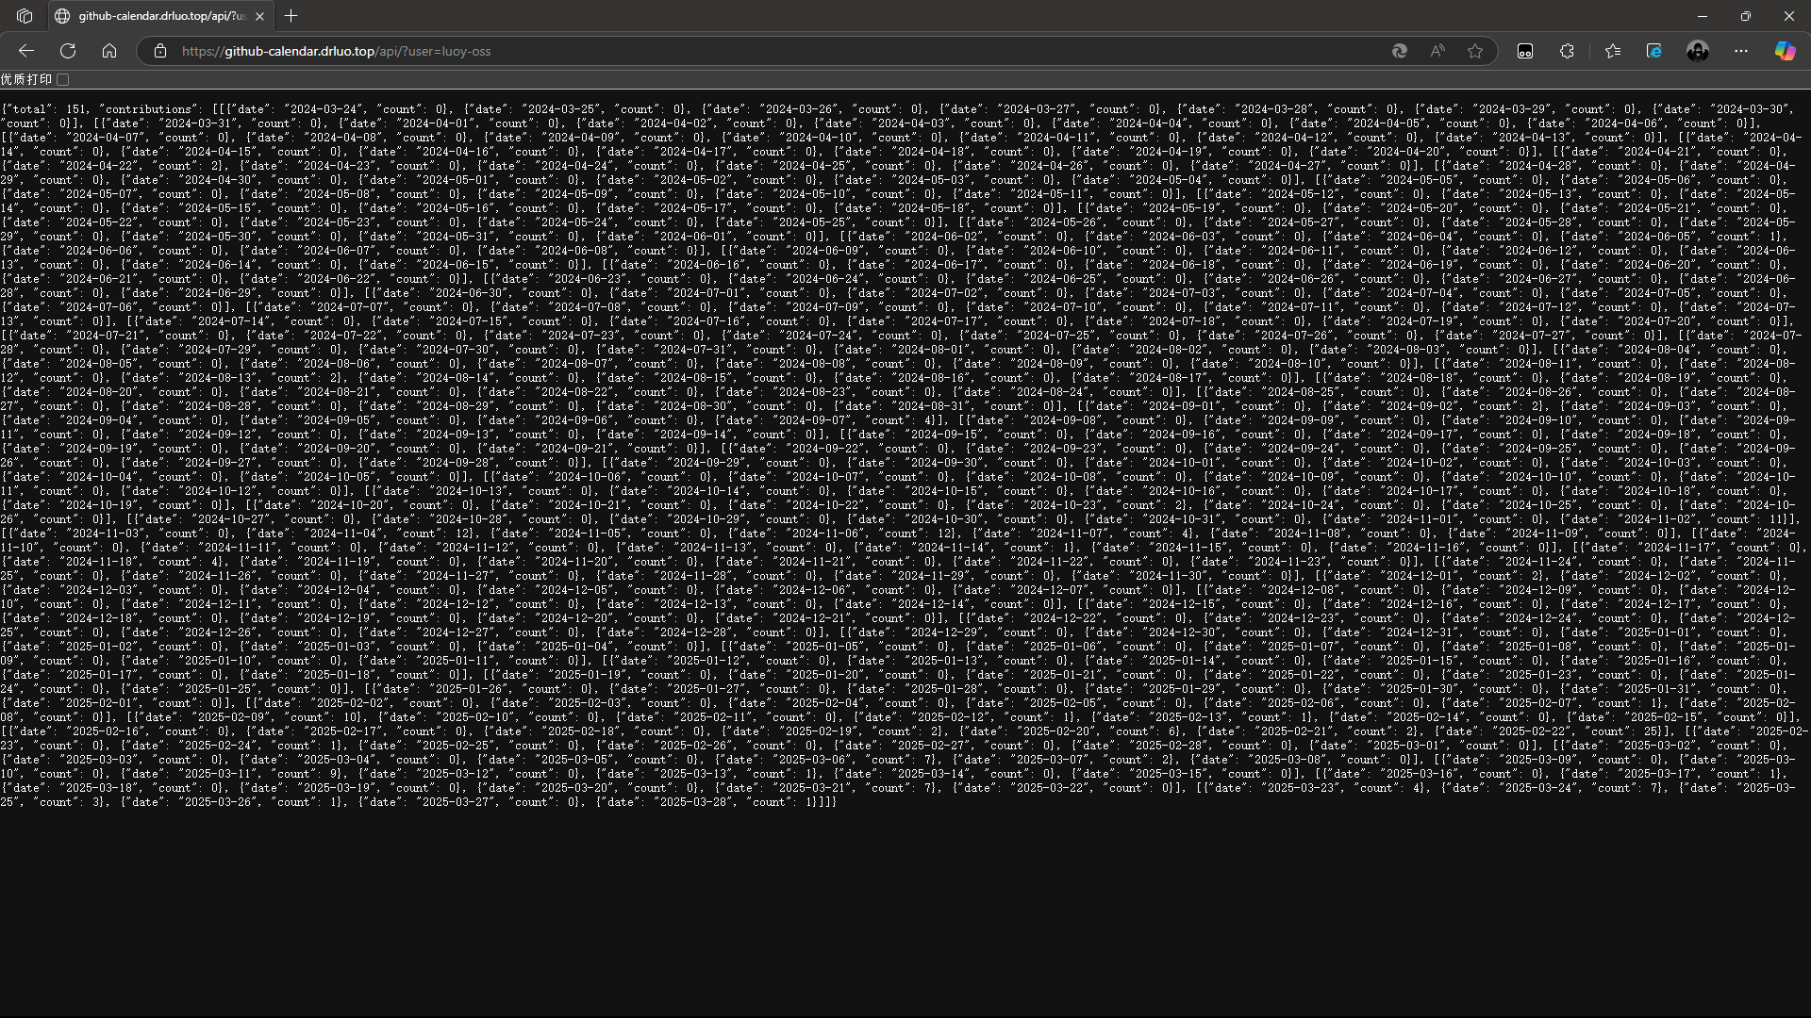Open the Favorites list
Image resolution: width=1811 pixels, height=1018 pixels.
click(1613, 51)
